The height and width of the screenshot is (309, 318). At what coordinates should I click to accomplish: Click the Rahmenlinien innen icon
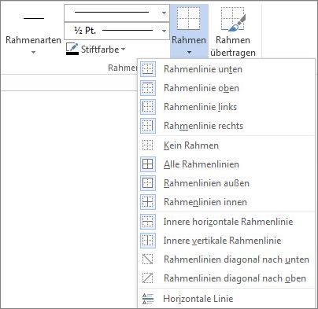pos(148,202)
